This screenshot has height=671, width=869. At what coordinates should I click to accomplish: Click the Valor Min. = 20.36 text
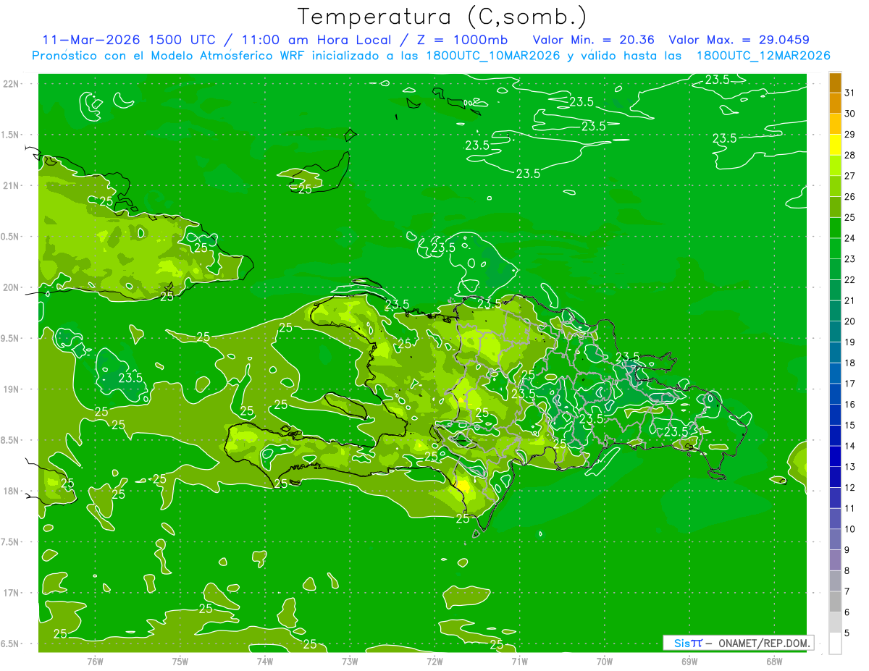(593, 40)
